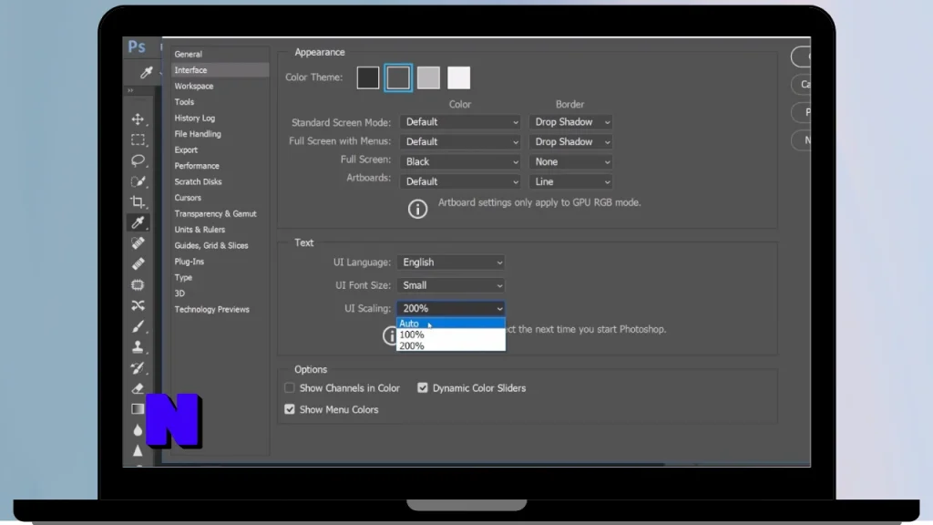Image resolution: width=933 pixels, height=525 pixels.
Task: Select the Ruler tool
Action: point(138,263)
